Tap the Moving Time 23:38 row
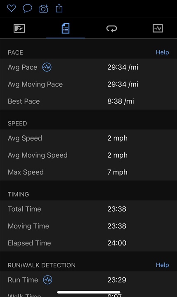The image size is (177, 297). click(88, 226)
